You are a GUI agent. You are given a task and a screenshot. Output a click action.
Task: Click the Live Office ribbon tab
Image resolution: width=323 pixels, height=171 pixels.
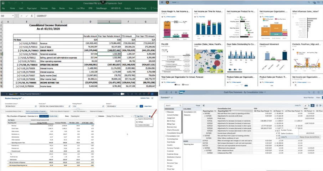pyautogui.click(x=81, y=8)
